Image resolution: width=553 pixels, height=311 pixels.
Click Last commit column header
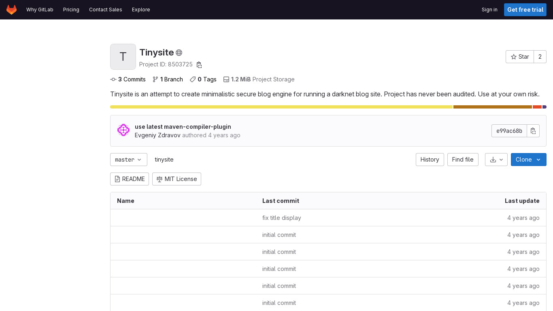click(x=281, y=201)
